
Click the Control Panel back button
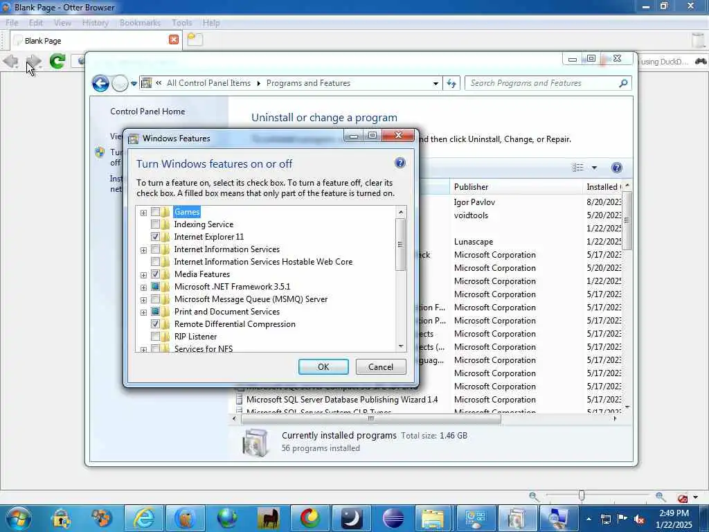tap(100, 83)
